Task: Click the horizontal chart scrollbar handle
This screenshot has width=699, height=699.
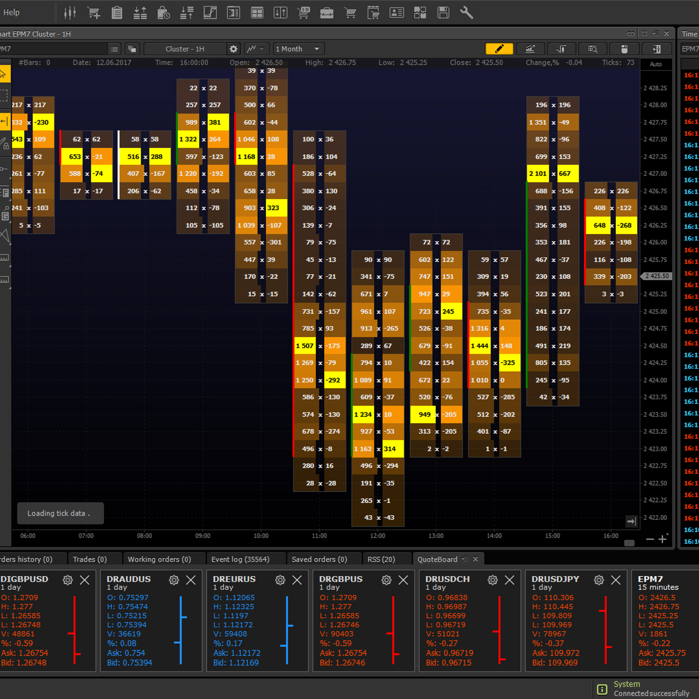Action: pyautogui.click(x=630, y=543)
